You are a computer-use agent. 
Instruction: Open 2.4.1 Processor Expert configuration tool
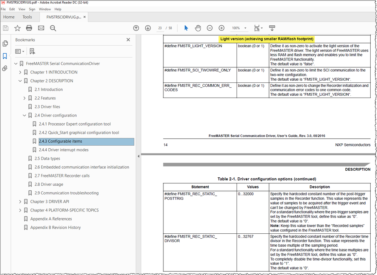(75, 124)
